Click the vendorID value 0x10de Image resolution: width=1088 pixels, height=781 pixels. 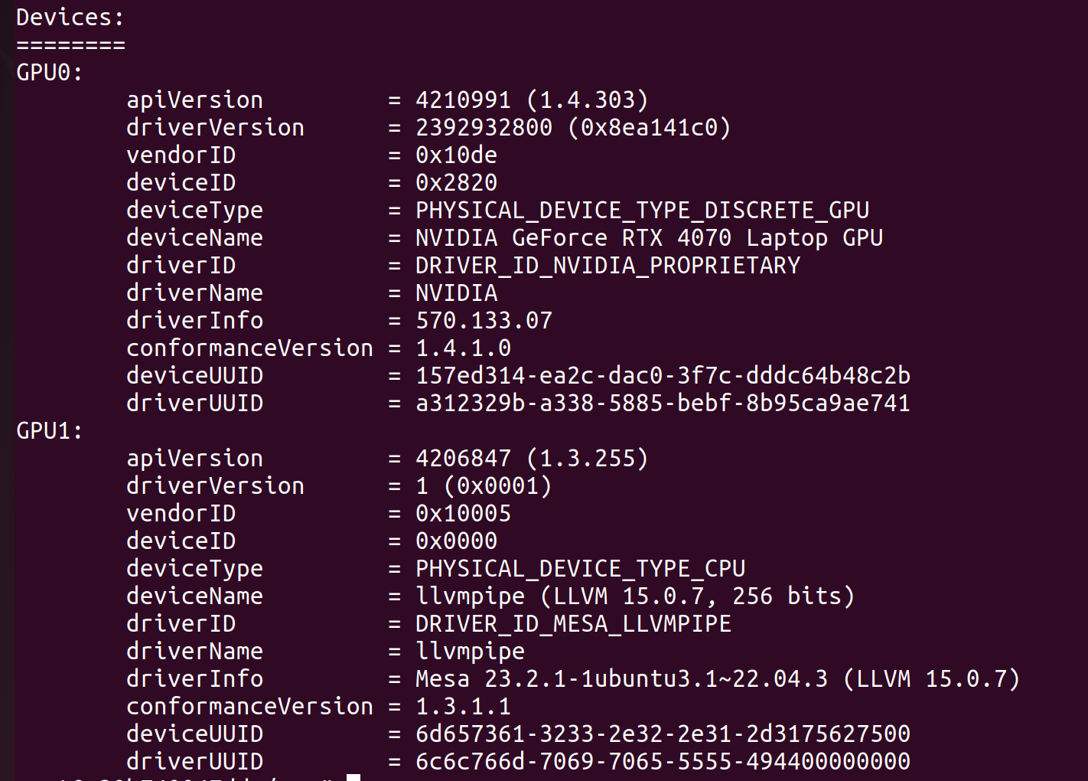pyautogui.click(x=456, y=155)
